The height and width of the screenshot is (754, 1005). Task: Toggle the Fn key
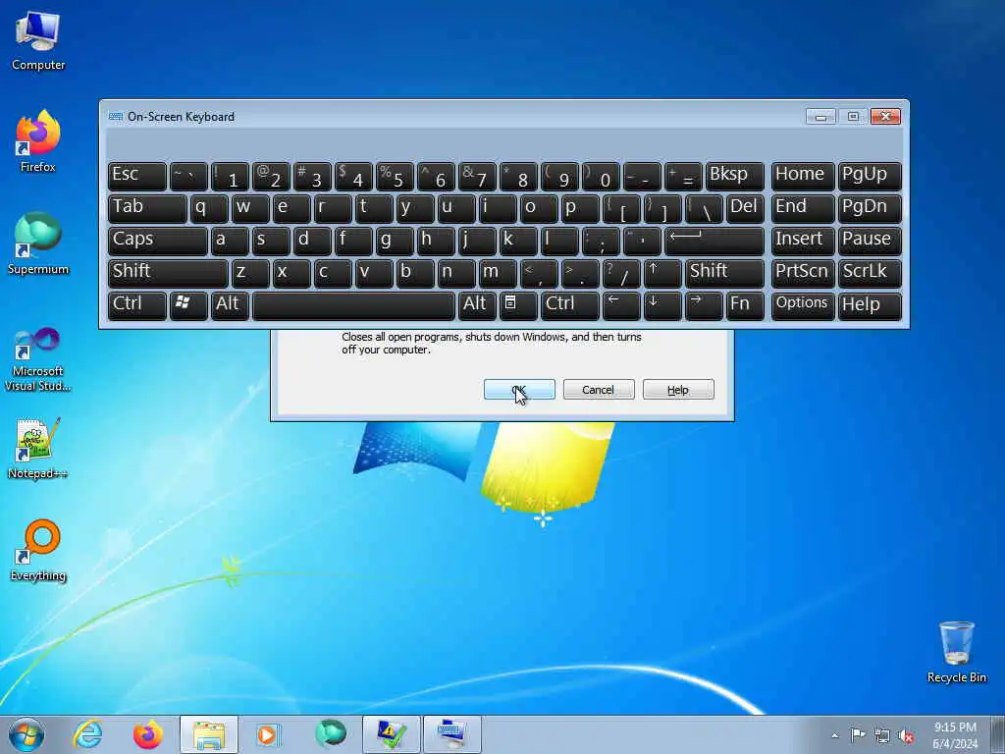(746, 306)
